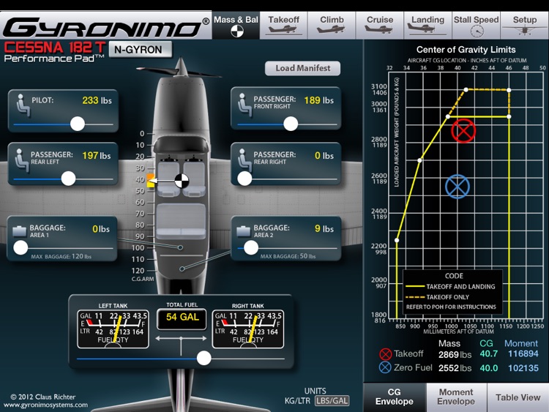Viewport: 549px width, 412px height.
Task: Click the Baggage Area 2 suitcase icon
Action: 244,231
